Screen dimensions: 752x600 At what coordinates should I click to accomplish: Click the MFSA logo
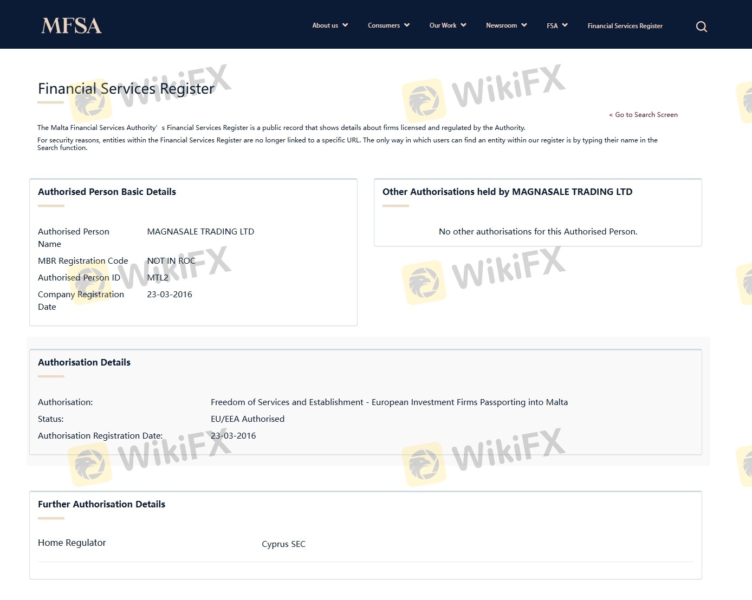click(x=72, y=25)
